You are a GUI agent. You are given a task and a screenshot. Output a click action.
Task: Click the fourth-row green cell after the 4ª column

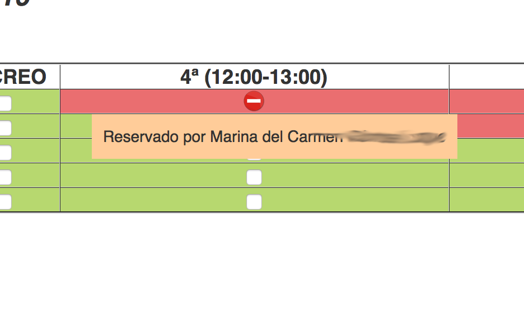487,175
